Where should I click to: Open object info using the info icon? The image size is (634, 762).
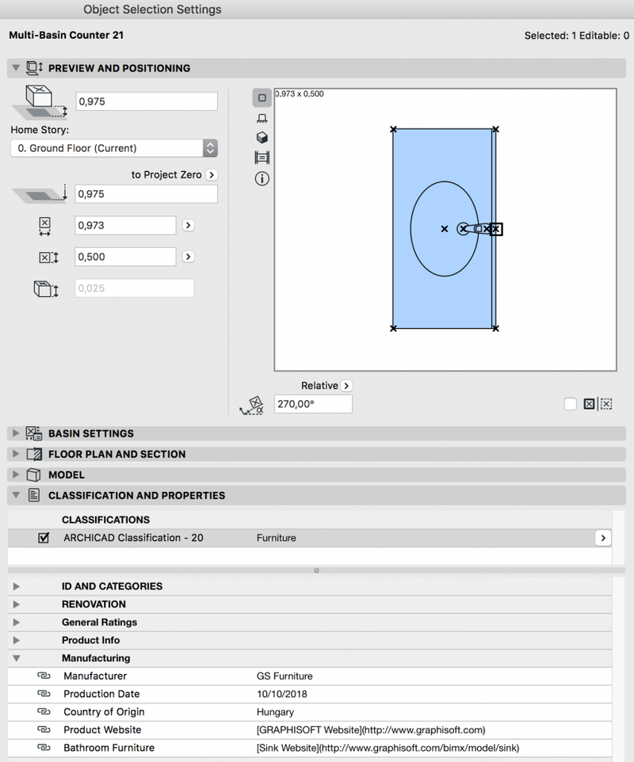(263, 177)
